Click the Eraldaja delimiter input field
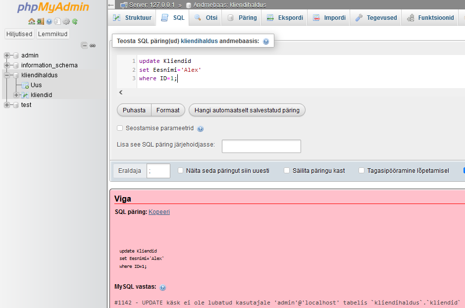This screenshot has width=465, height=308. coord(158,171)
